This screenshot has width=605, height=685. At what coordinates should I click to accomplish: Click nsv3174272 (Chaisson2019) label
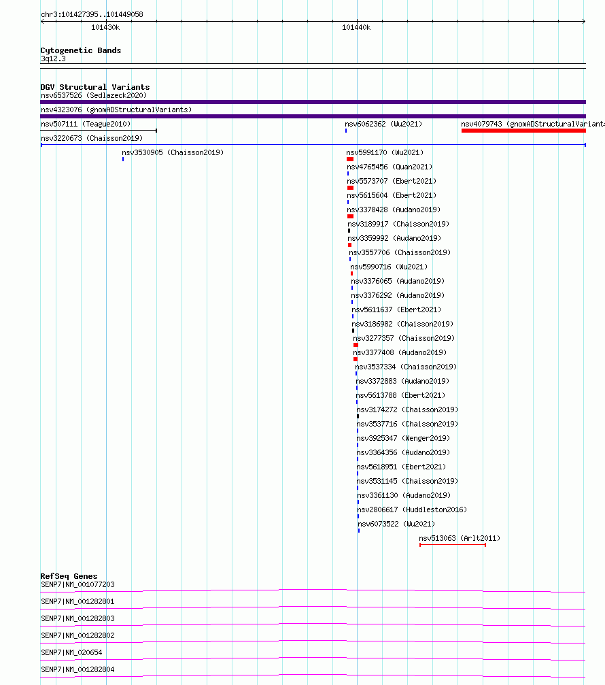[407, 410]
